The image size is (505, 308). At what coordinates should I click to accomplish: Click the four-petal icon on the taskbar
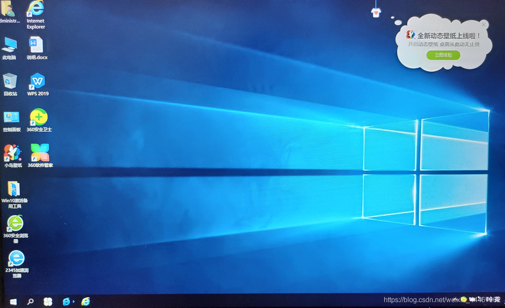[48, 302]
